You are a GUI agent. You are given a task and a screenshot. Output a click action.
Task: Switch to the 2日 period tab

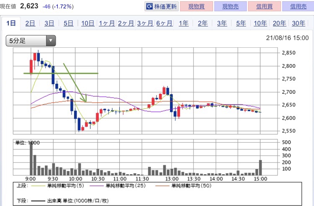click(x=30, y=23)
